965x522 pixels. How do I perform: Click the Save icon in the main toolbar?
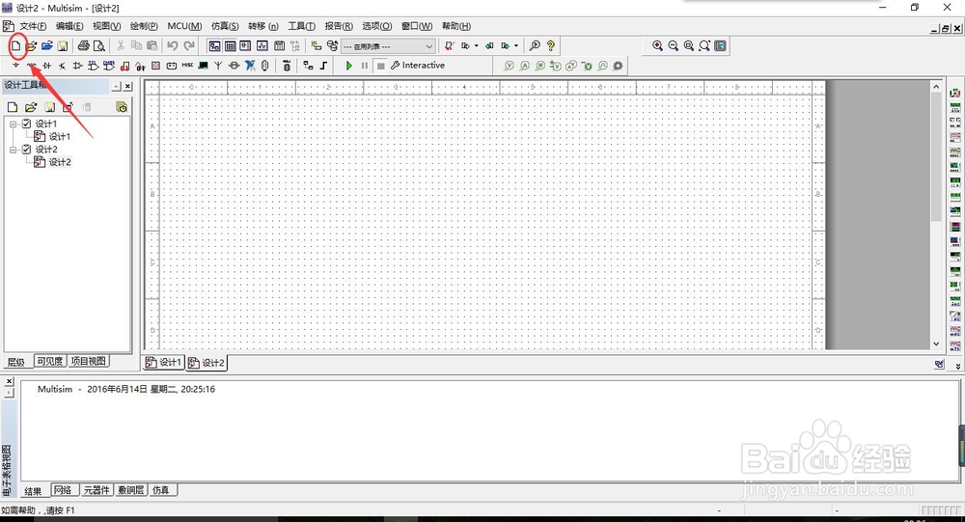pos(62,45)
